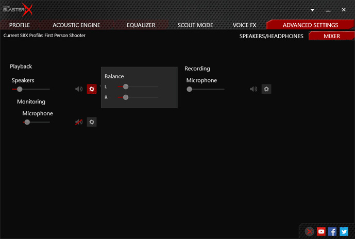Image resolution: width=355 pixels, height=239 pixels.
Task: Unmute the Monitoring Microphone
Action: (x=79, y=122)
